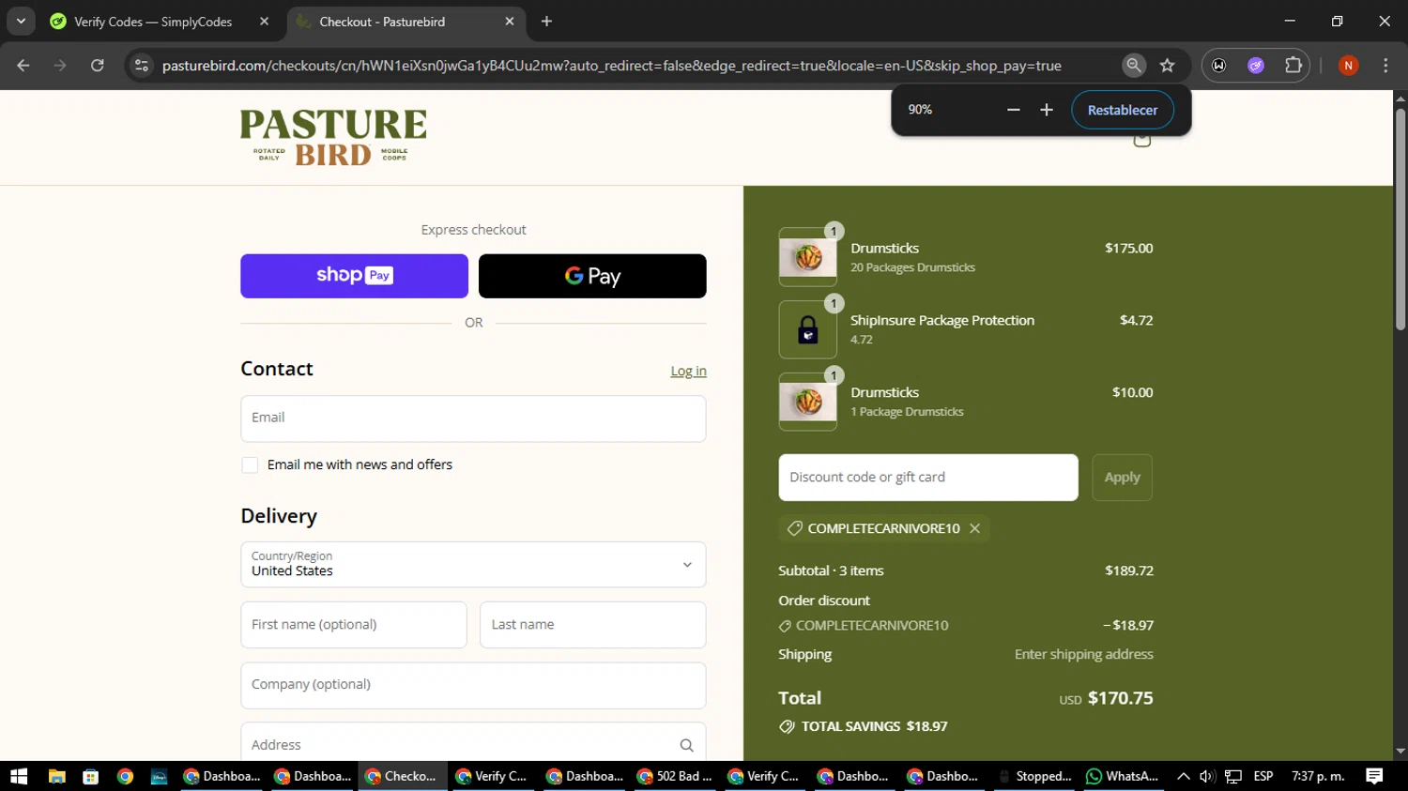Image resolution: width=1408 pixels, height=791 pixels.
Task: Decrease zoom with minus button
Action: point(1013,110)
